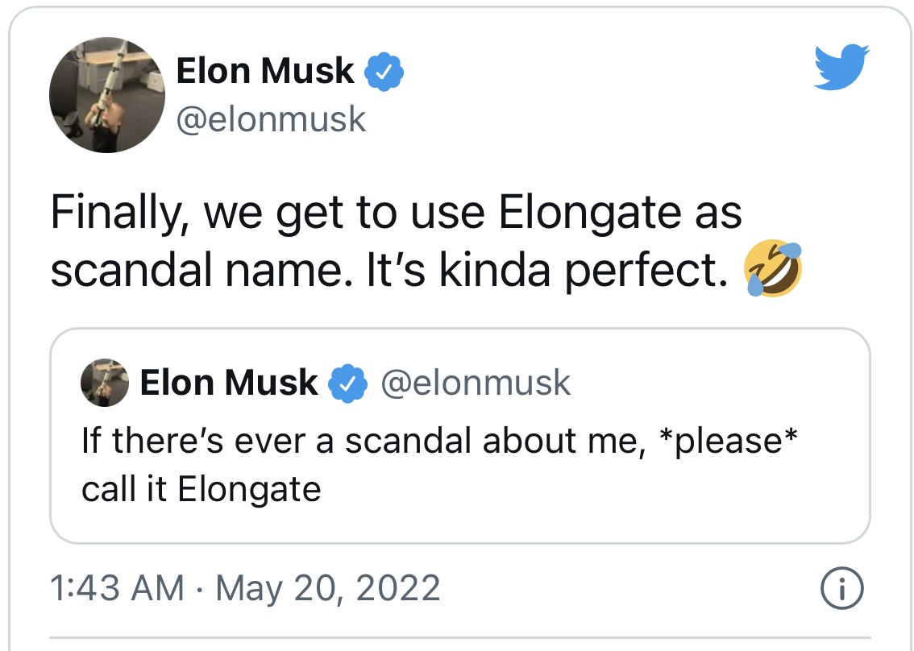
Task: Click Elon Musk name in quoted tweet
Action: 229,383
